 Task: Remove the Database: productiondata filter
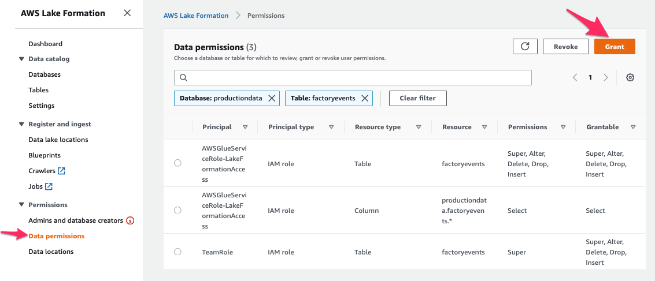click(x=272, y=98)
